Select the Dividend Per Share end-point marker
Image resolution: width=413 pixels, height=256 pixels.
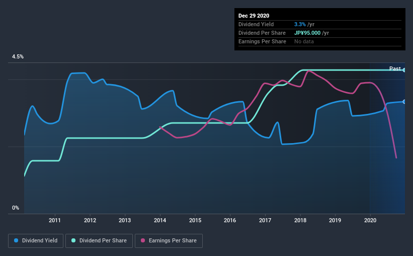404,70
